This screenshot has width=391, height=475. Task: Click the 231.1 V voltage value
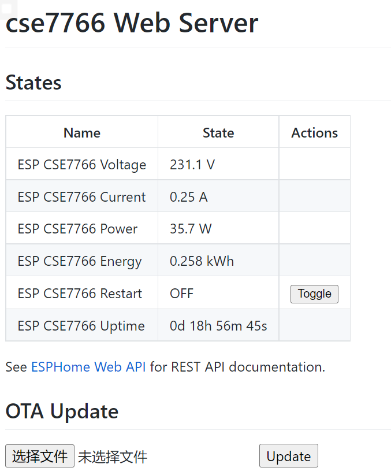[x=192, y=165]
